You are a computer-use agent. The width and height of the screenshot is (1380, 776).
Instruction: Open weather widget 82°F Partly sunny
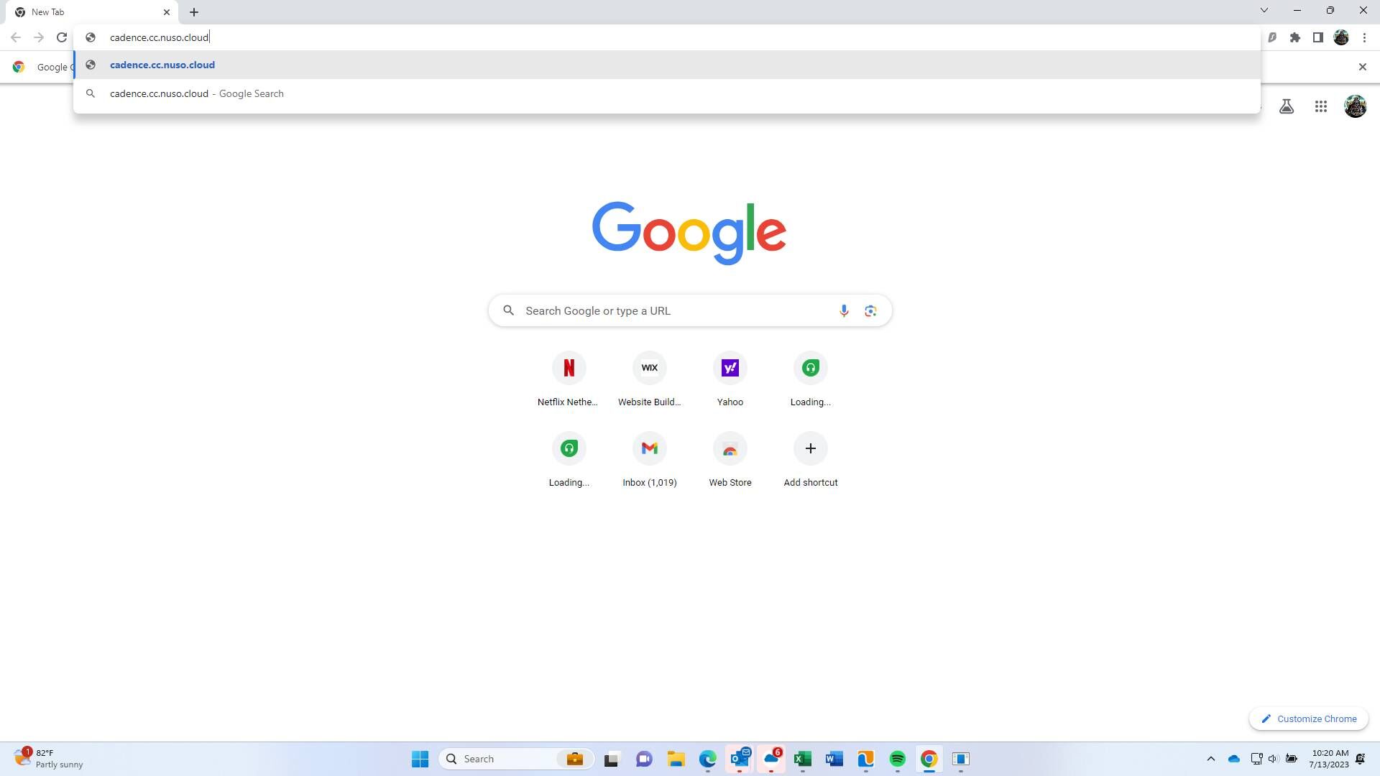tap(49, 759)
